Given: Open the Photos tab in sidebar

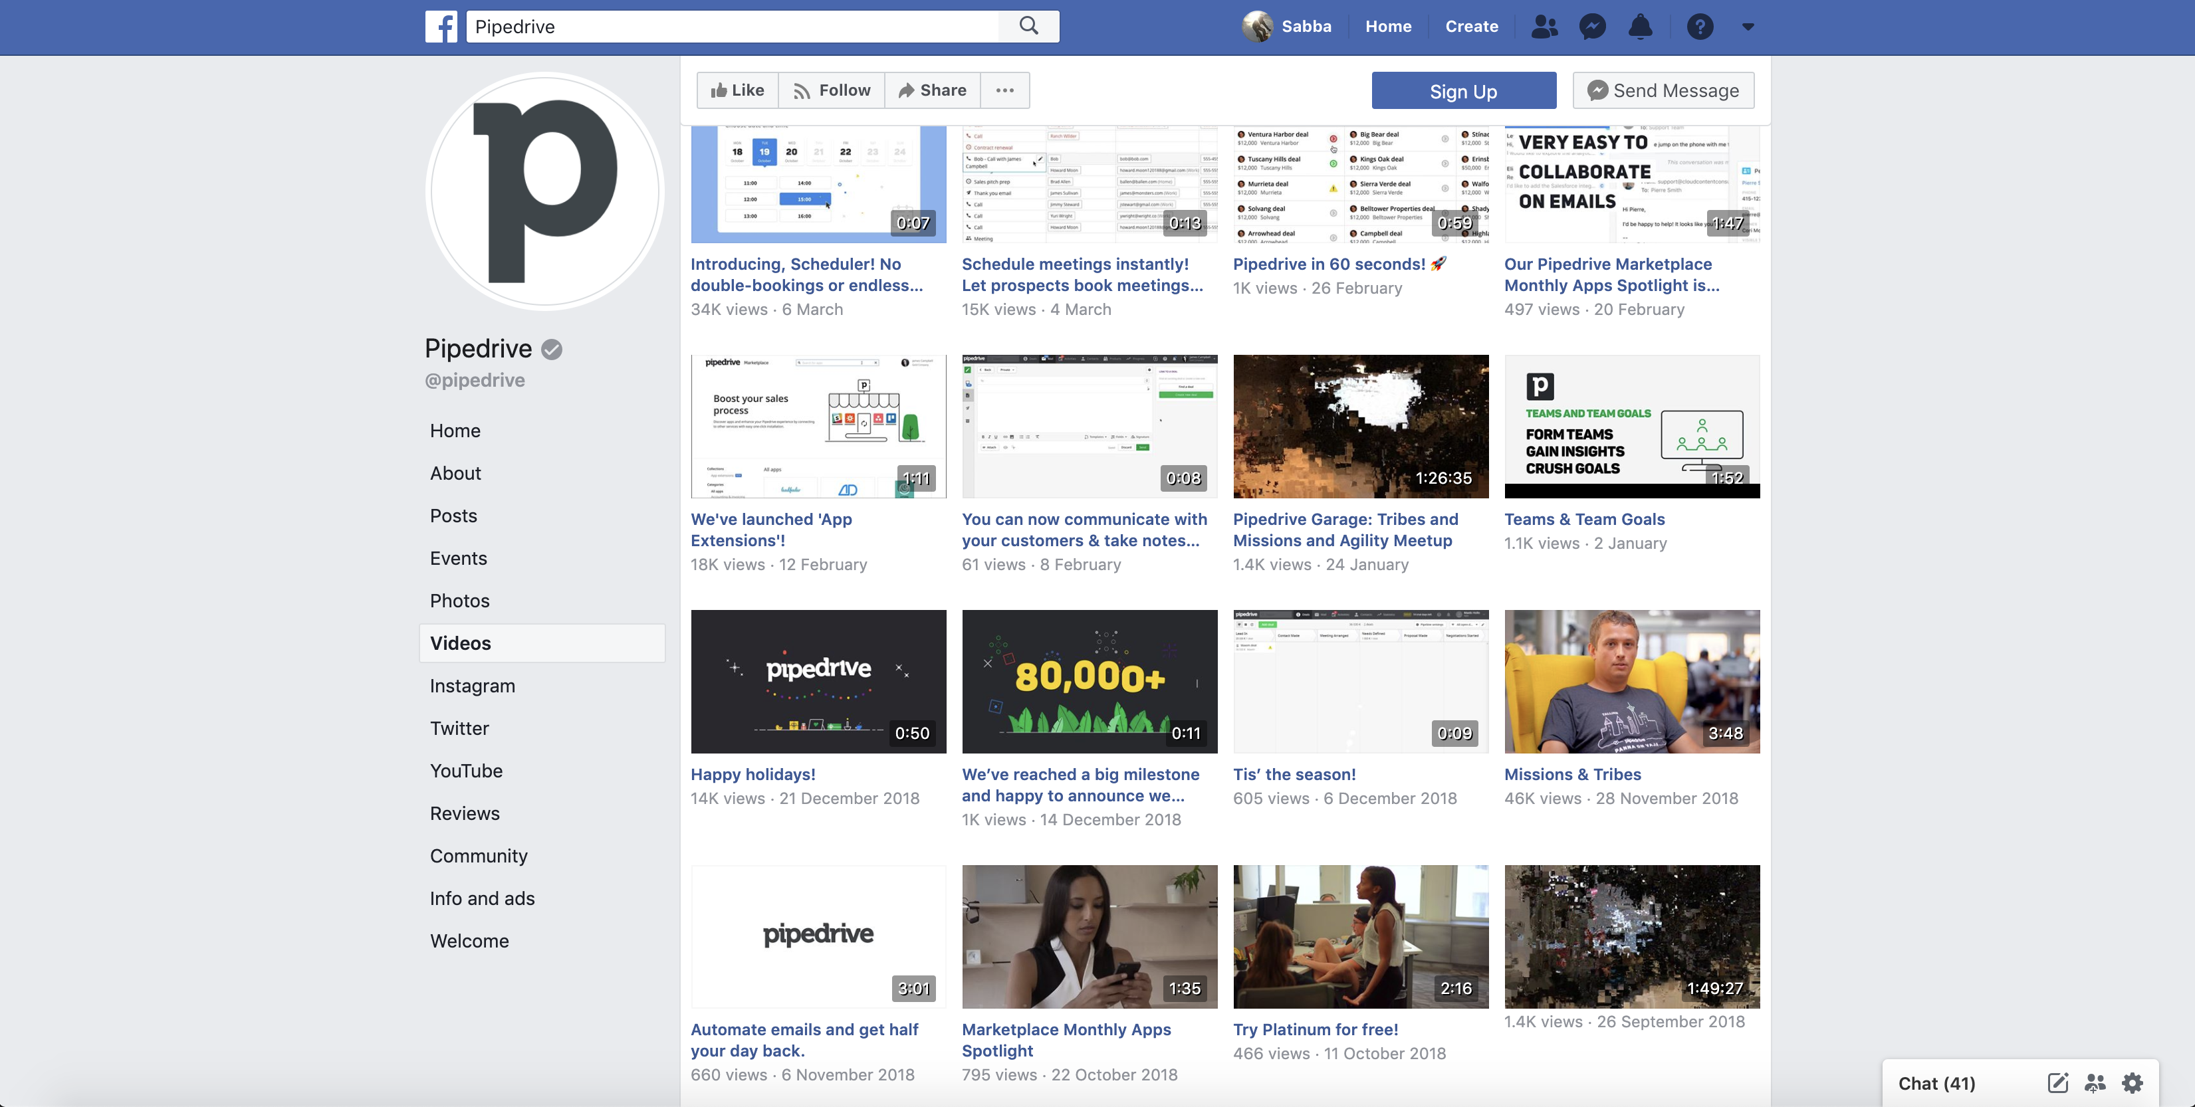Looking at the screenshot, I should tap(459, 601).
